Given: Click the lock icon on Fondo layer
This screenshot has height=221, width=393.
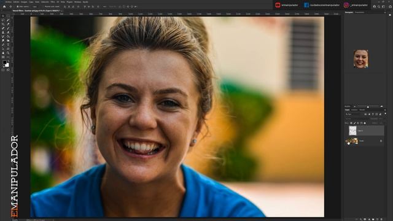Looking at the screenshot, I should click(381, 141).
